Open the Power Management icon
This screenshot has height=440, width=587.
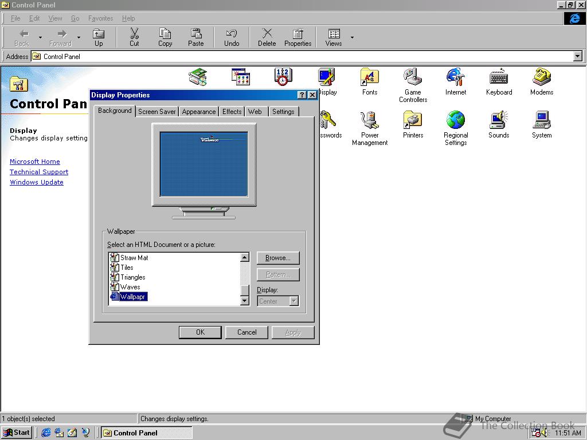370,120
